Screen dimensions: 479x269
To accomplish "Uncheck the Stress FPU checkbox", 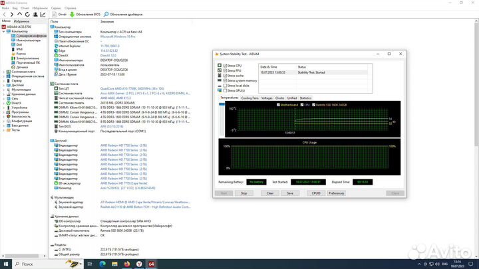I will (225, 70).
